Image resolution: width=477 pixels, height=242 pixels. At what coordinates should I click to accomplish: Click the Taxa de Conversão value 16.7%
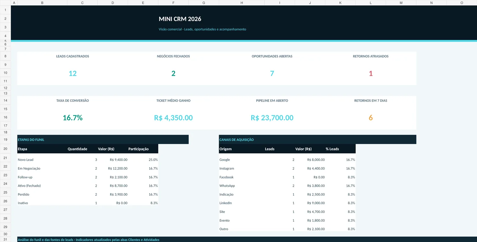coord(73,118)
